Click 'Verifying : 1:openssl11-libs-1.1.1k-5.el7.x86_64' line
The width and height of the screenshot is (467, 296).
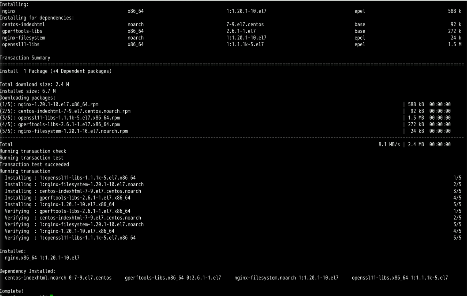pyautogui.click(x=70, y=238)
